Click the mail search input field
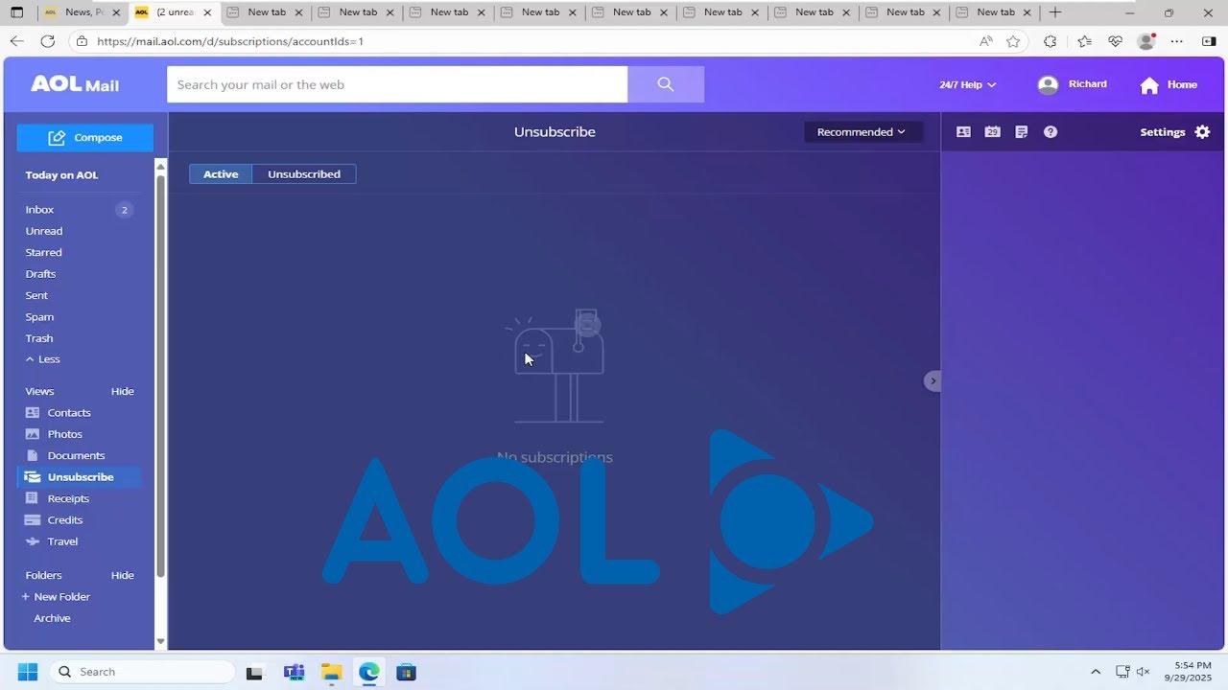1228x690 pixels. point(397,84)
